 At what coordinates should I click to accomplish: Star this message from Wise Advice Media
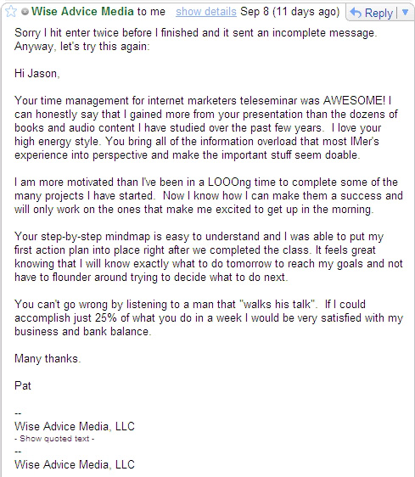[11, 12]
